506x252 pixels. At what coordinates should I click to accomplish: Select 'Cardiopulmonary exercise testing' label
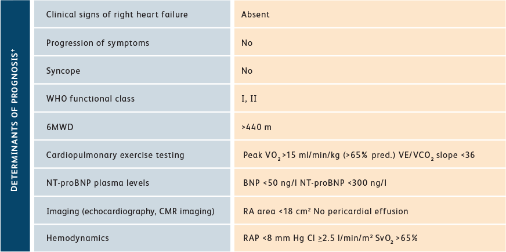[x=115, y=155]
